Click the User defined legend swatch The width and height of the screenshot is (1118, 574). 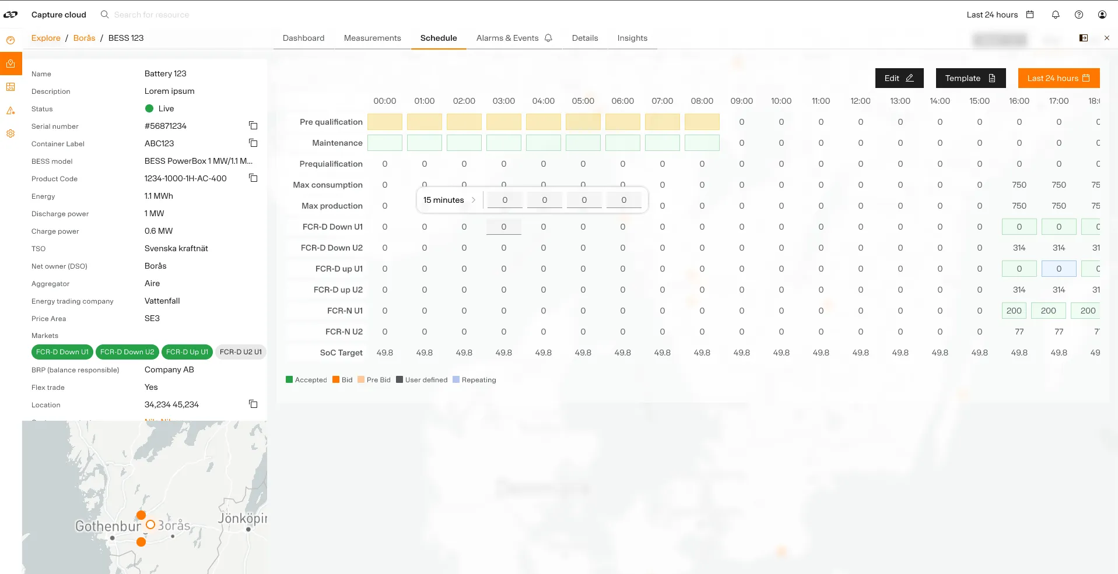(399, 379)
